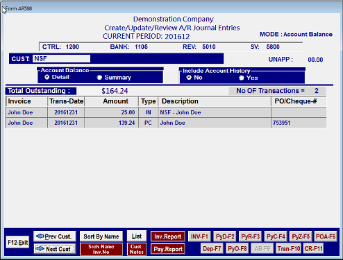This screenshot has height=260, width=343.
Task: Open the Inv.Report button
Action: (168, 236)
